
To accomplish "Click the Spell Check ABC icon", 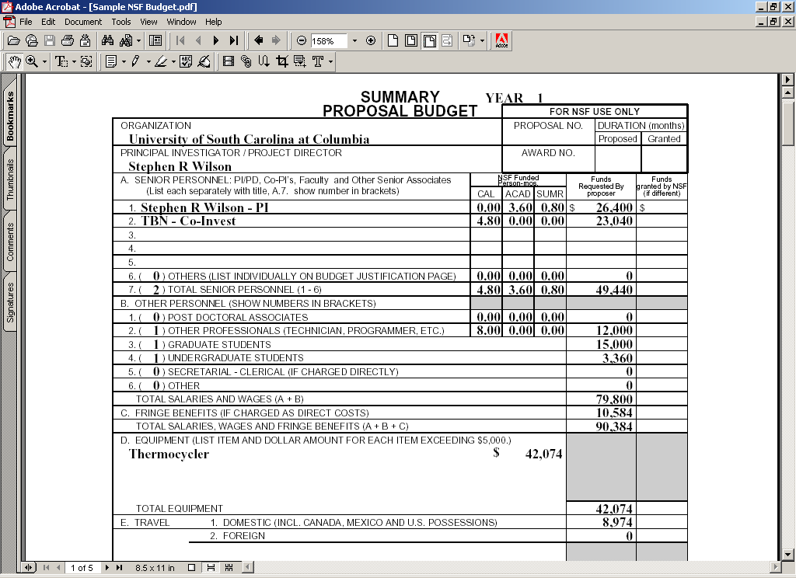I will tap(186, 62).
